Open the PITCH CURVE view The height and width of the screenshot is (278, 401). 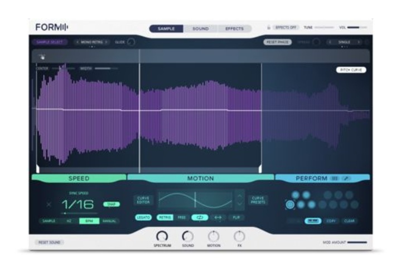coord(351,70)
